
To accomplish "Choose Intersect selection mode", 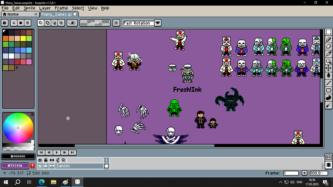I will point(61,23).
